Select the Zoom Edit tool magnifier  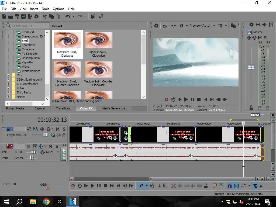165,186
